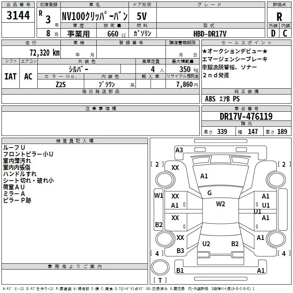Click the car name NV100 Clipper Van
Screen dimensions: 293x293
[95, 16]
